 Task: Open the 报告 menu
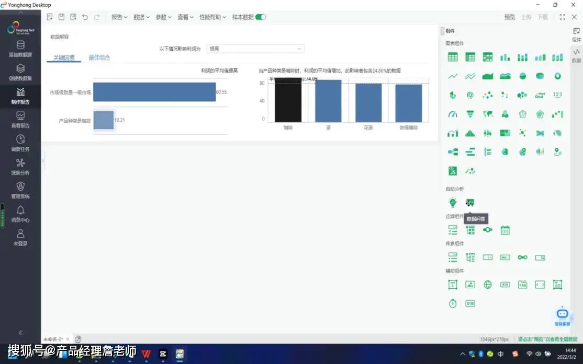click(119, 17)
